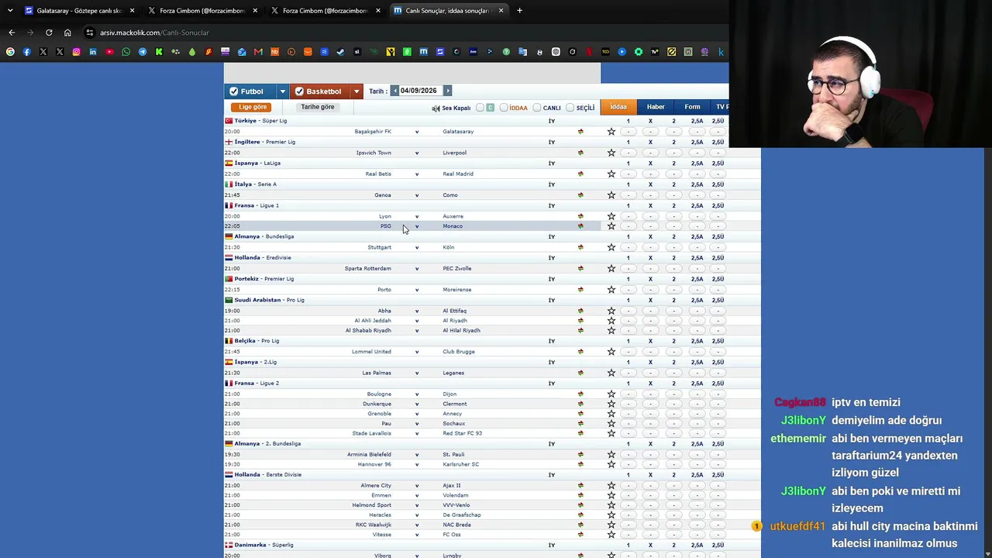Open the Steam bookmark icon

tap(340, 52)
